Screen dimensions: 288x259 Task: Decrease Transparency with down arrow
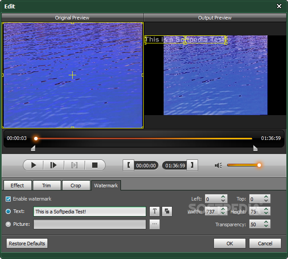266,226
